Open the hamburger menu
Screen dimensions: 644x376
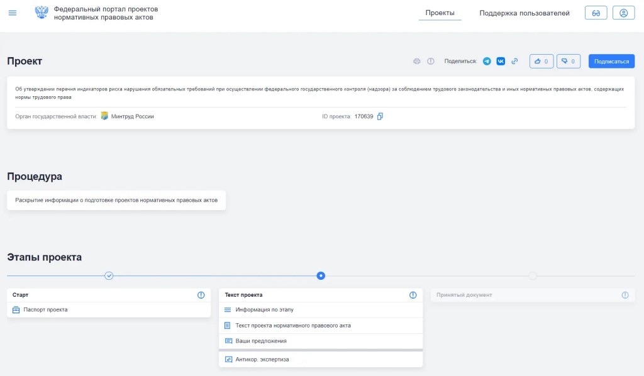tap(13, 13)
